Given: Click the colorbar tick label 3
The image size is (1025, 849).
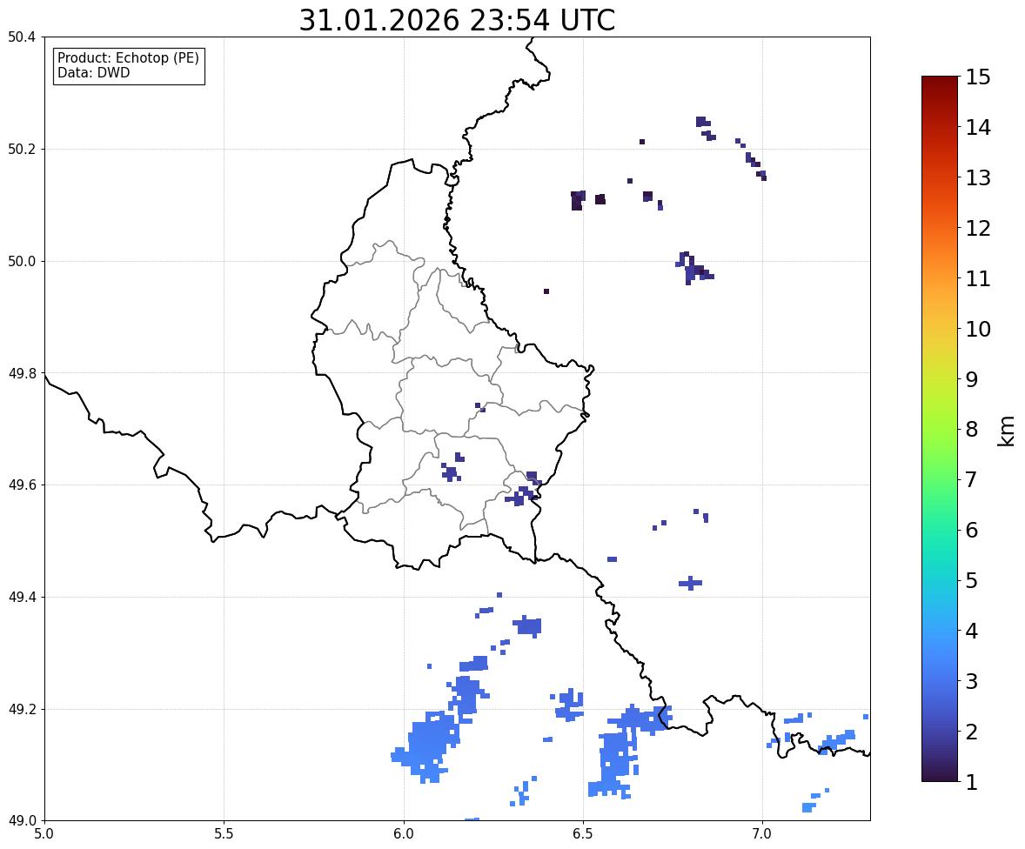Looking at the screenshot, I should coord(972,681).
